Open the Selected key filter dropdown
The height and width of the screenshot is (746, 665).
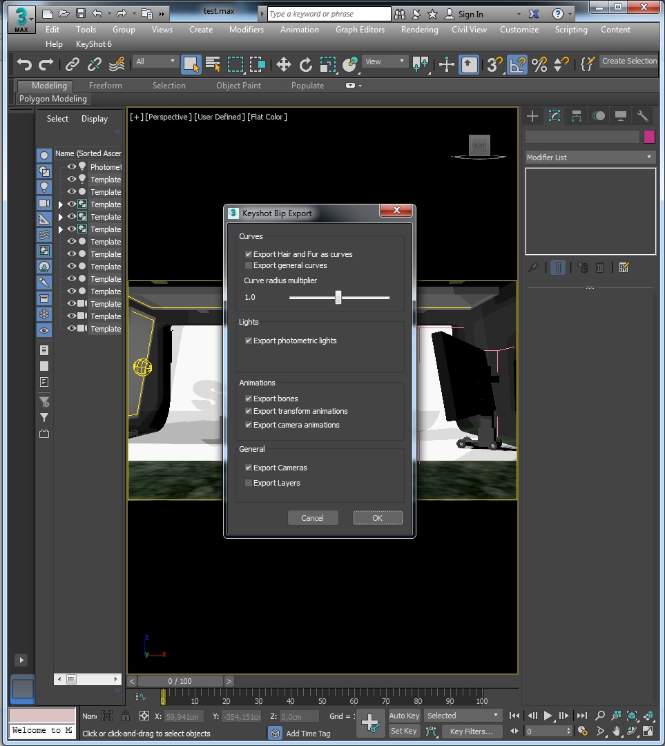463,716
